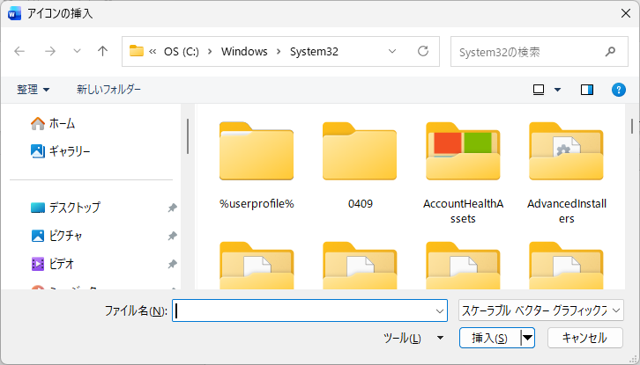
Task: Select デスクトップ in the navigation pane
Action: pos(65,208)
